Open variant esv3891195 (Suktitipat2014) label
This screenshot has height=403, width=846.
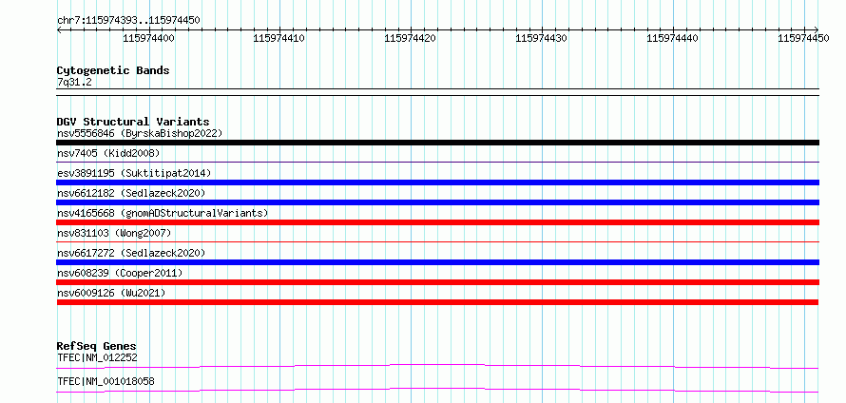pyautogui.click(x=134, y=173)
